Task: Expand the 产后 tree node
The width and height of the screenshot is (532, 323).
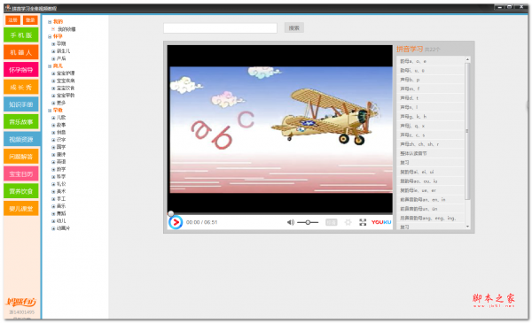Action: (53, 58)
